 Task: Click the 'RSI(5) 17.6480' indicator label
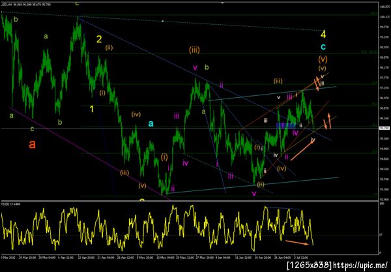[11, 204]
